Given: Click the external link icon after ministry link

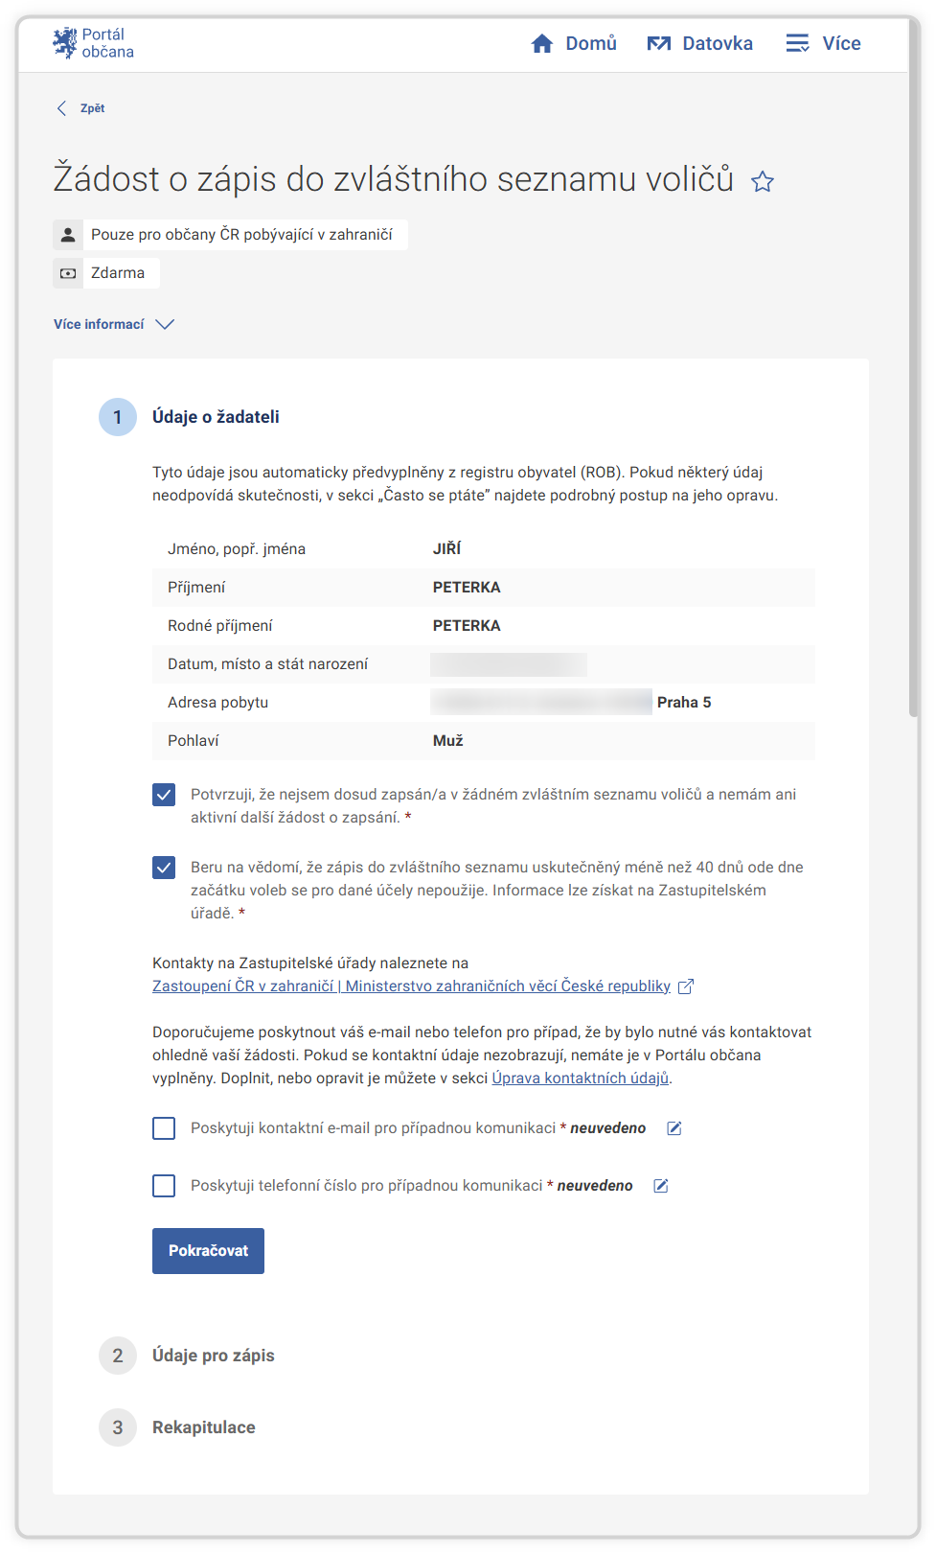Looking at the screenshot, I should pos(686,986).
